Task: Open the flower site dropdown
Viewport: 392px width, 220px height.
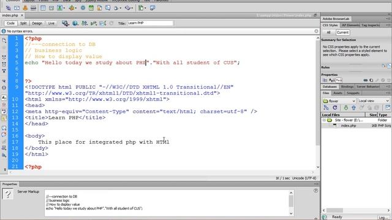Action: [x=339, y=101]
